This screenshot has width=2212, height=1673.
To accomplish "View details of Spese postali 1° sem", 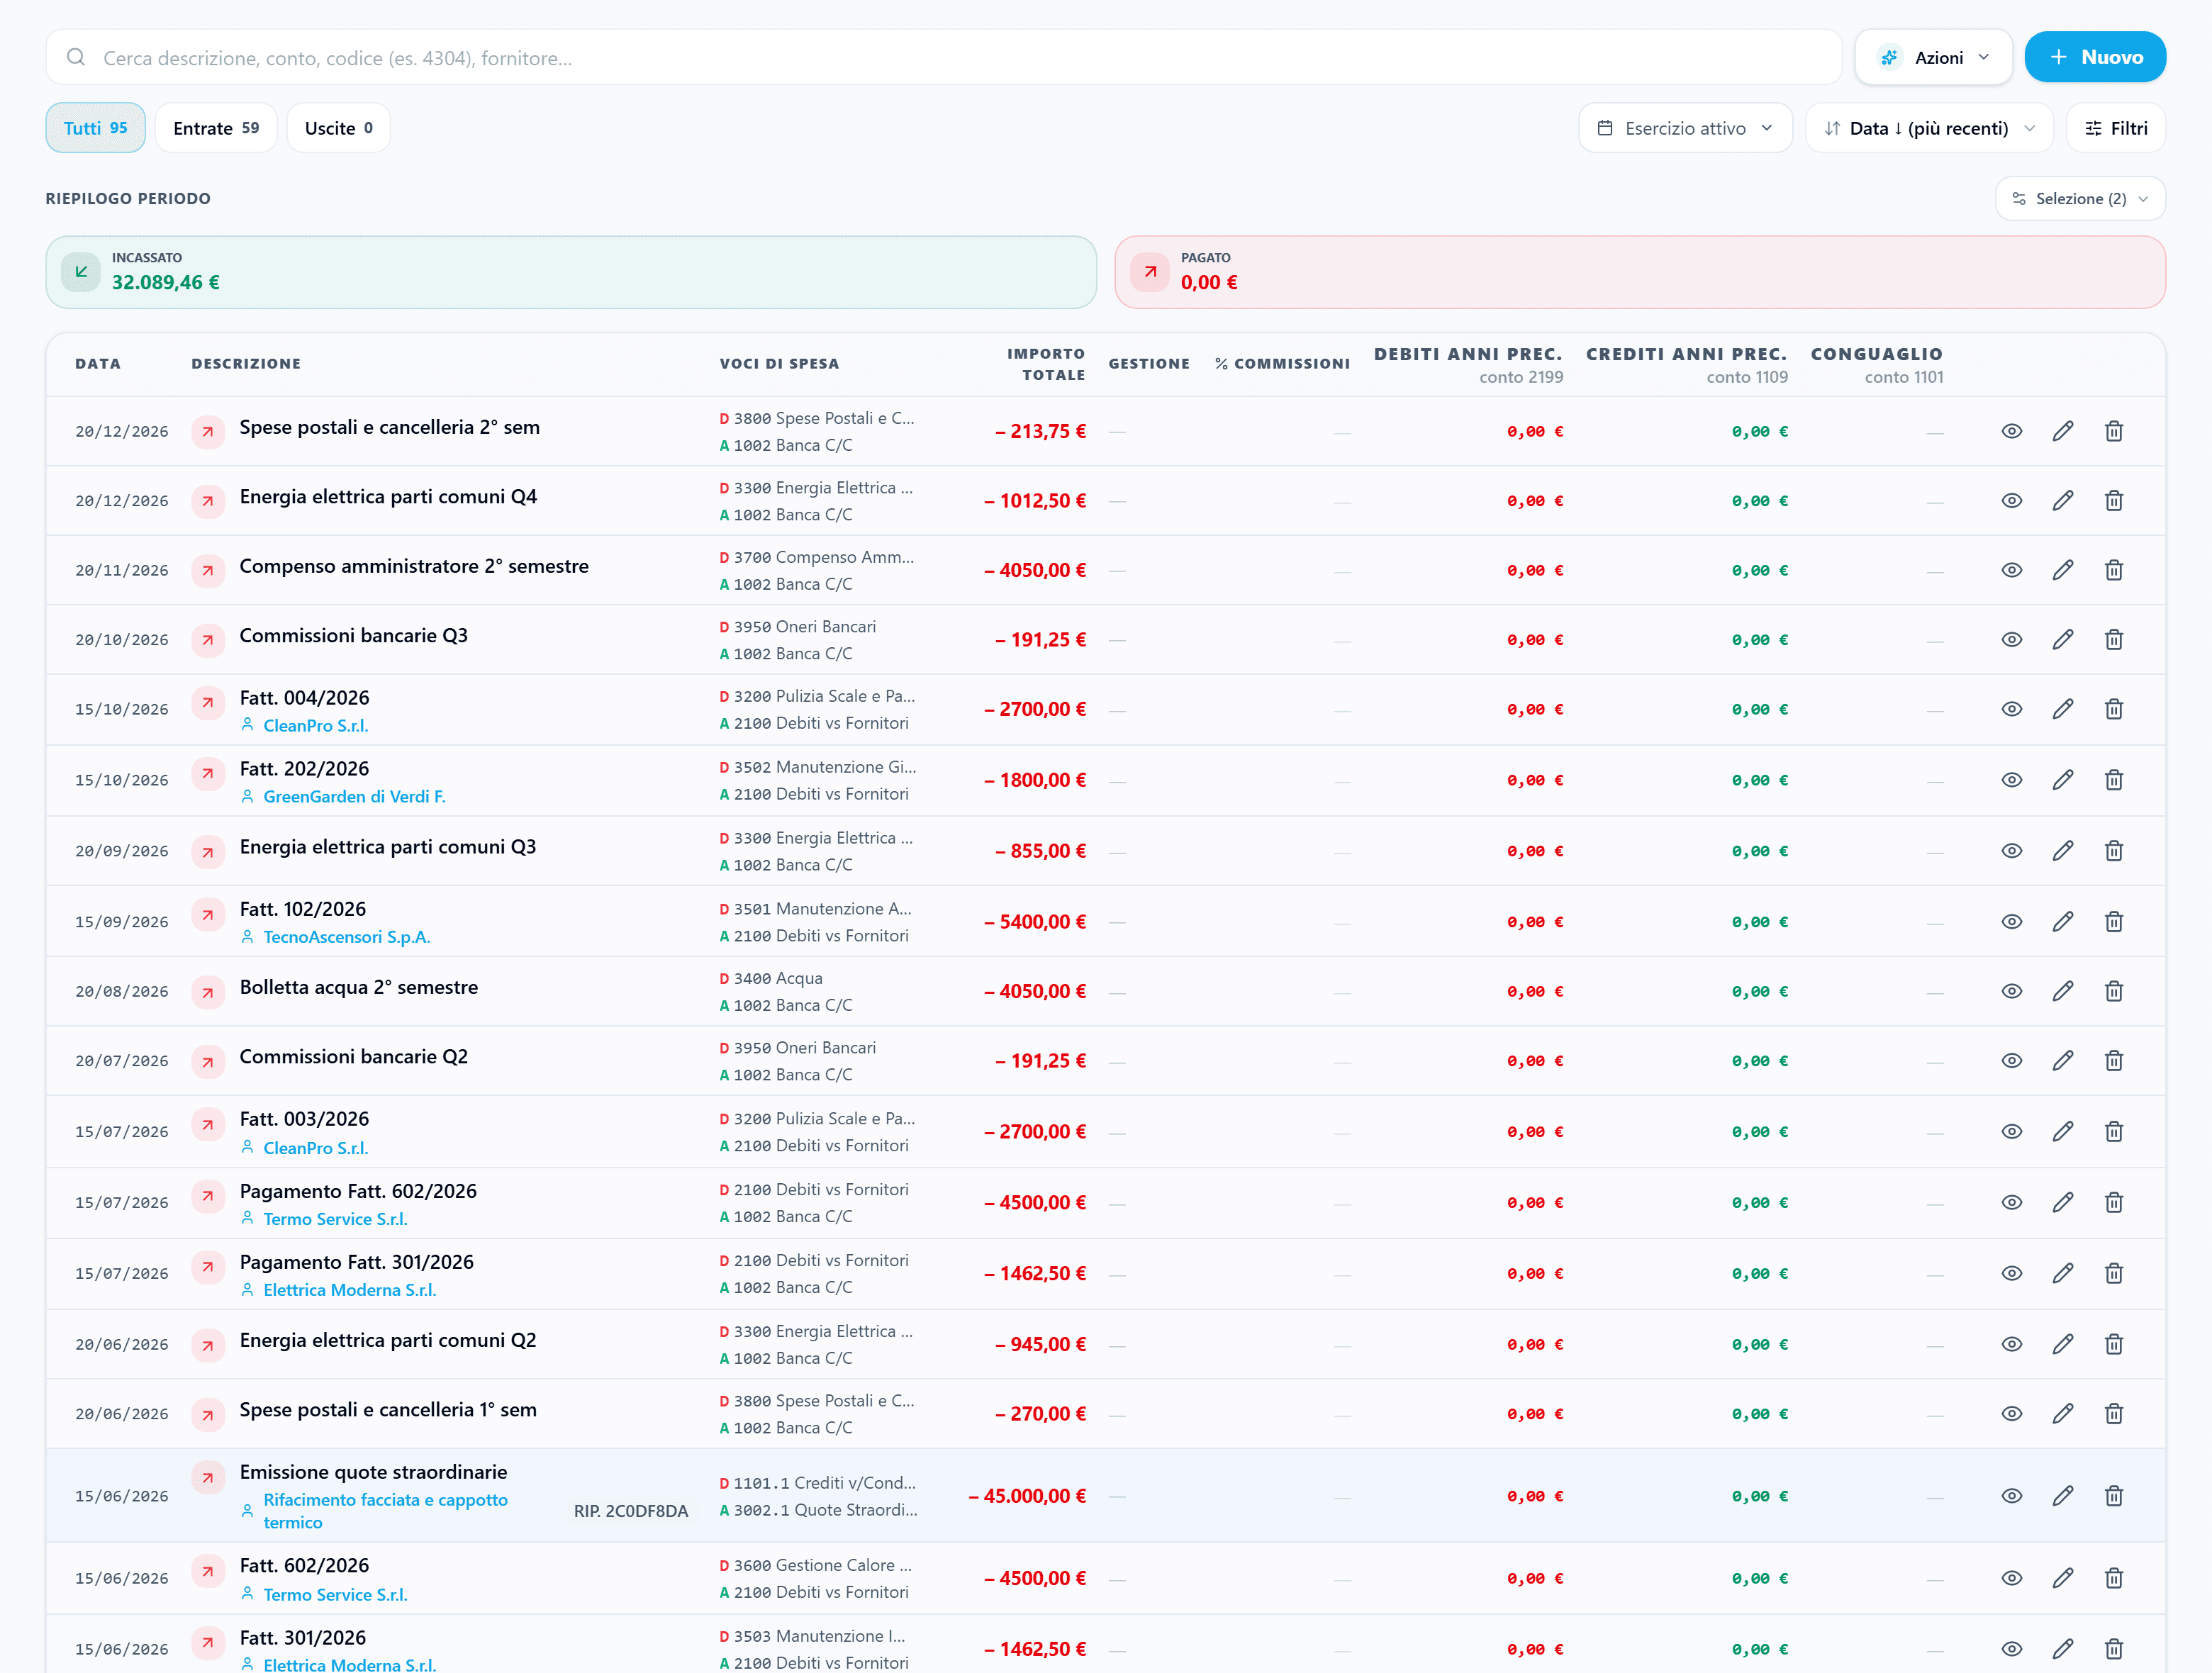I will pos(2011,1414).
